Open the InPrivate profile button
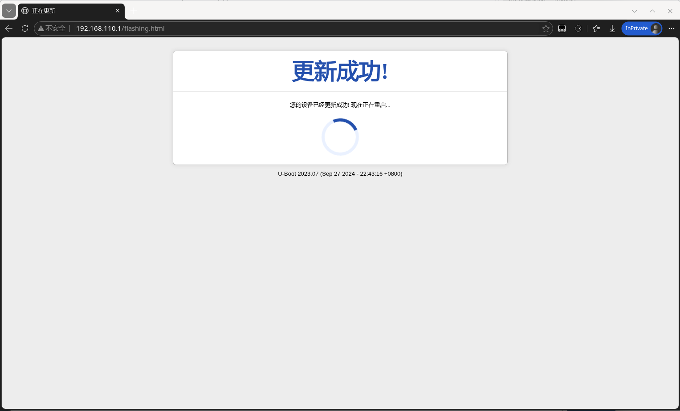 [641, 28]
